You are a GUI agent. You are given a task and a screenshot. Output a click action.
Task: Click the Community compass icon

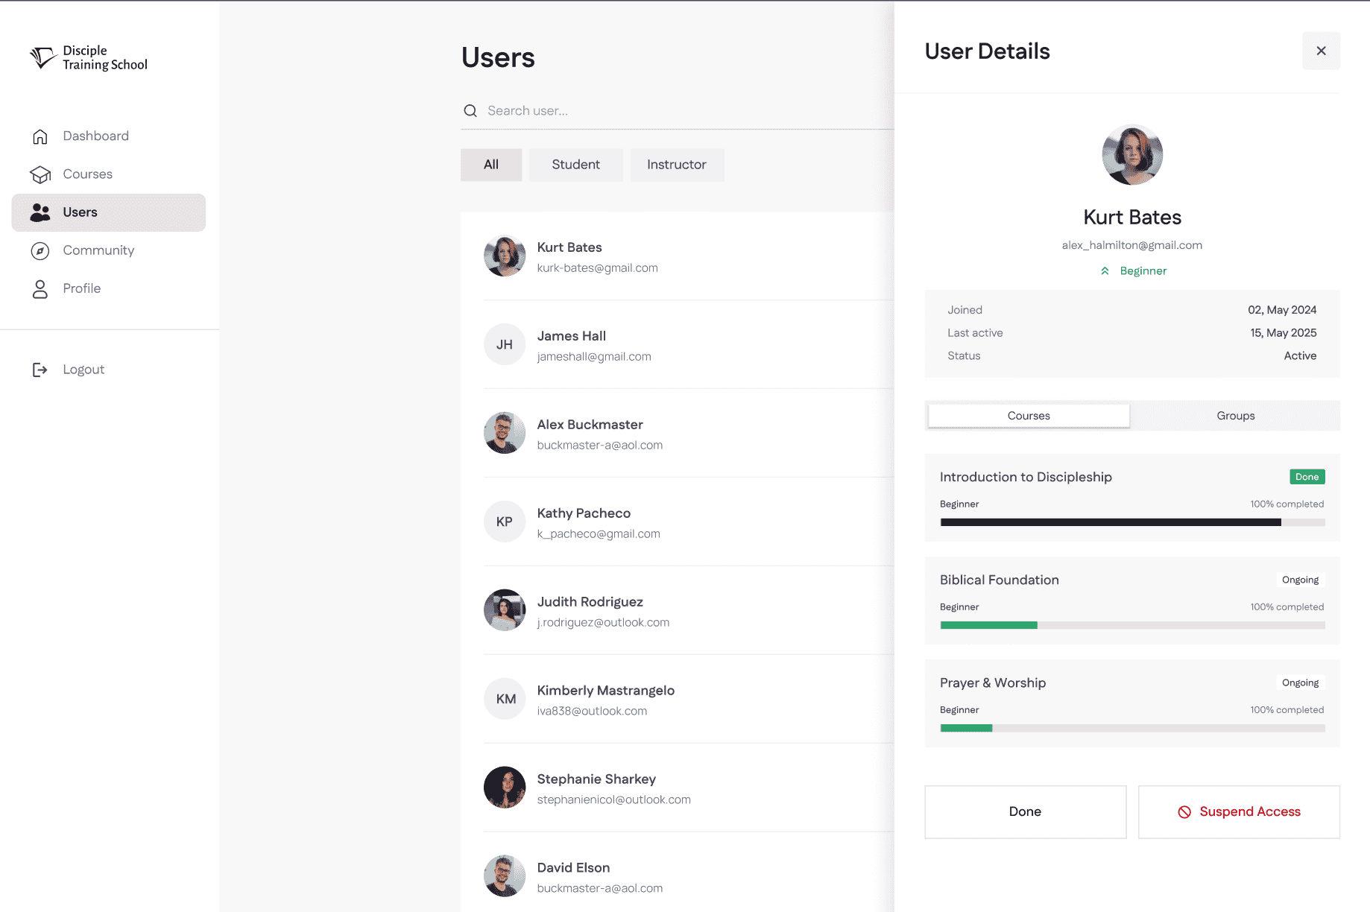[40, 251]
